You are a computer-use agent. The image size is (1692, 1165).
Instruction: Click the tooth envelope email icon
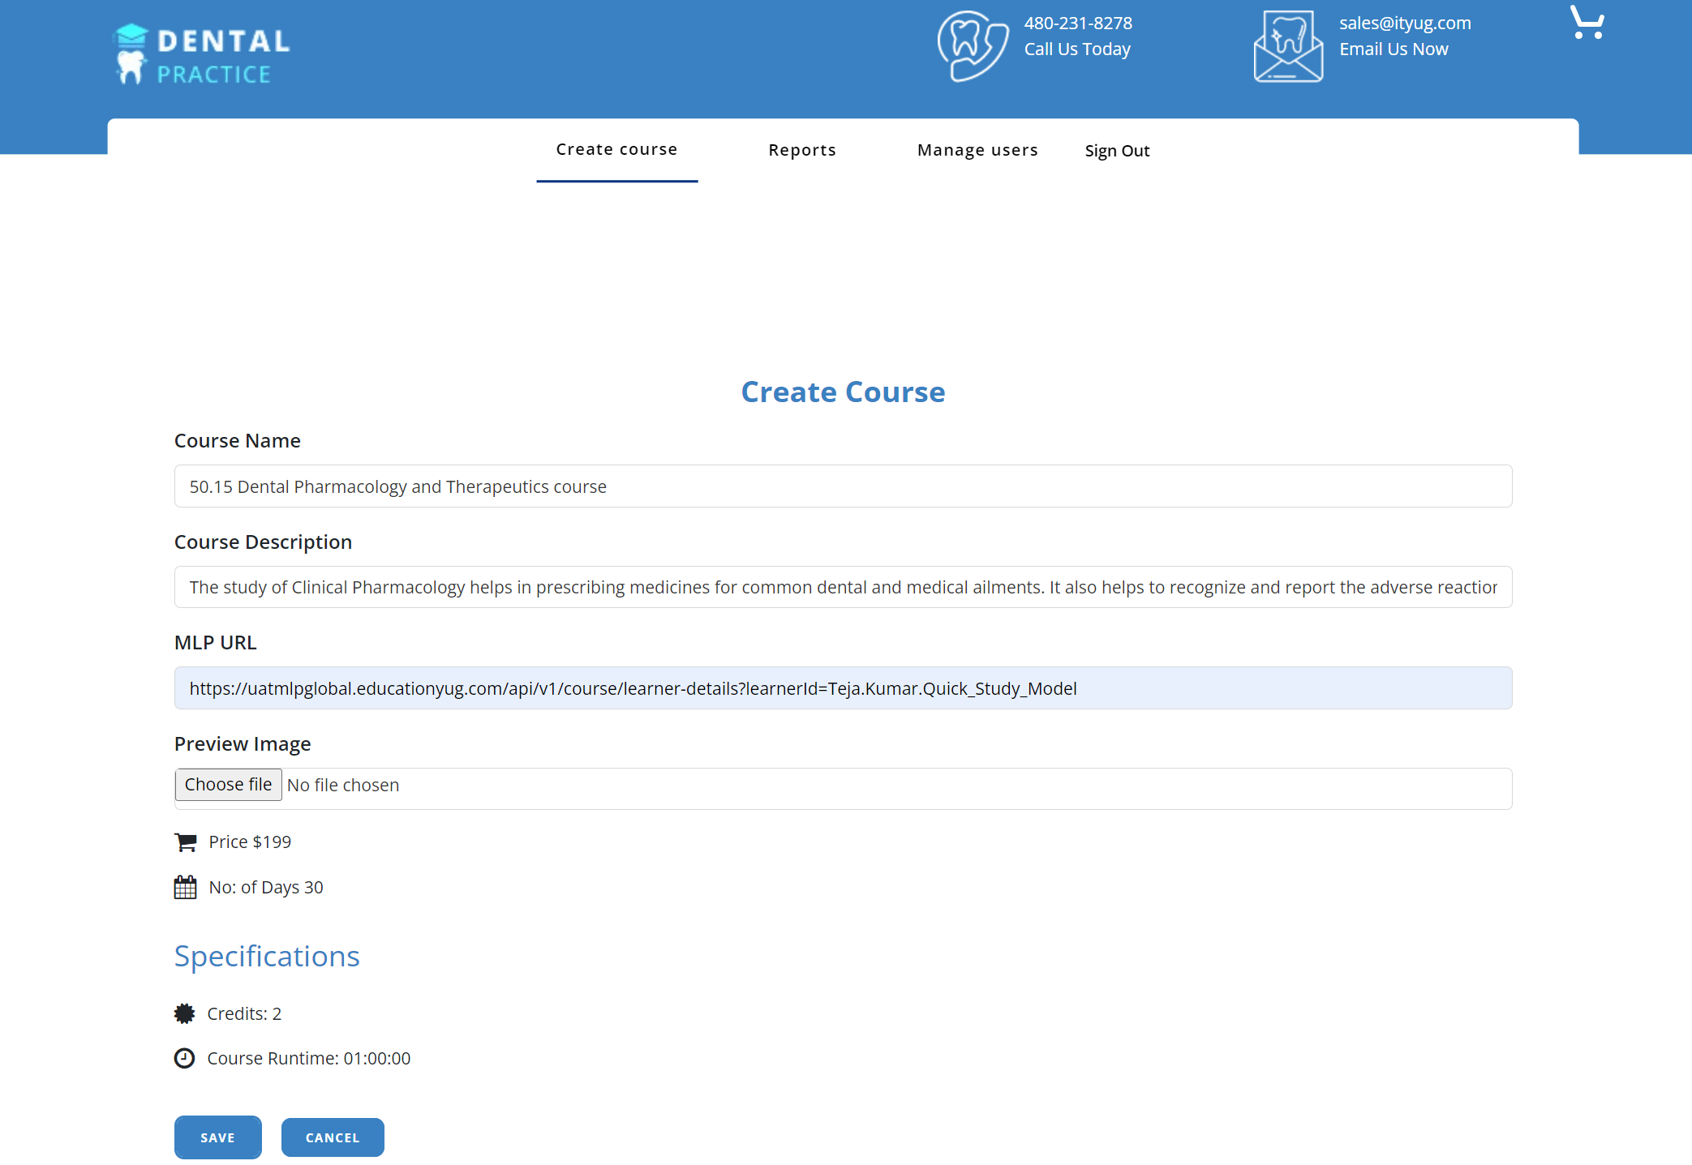coord(1288,46)
